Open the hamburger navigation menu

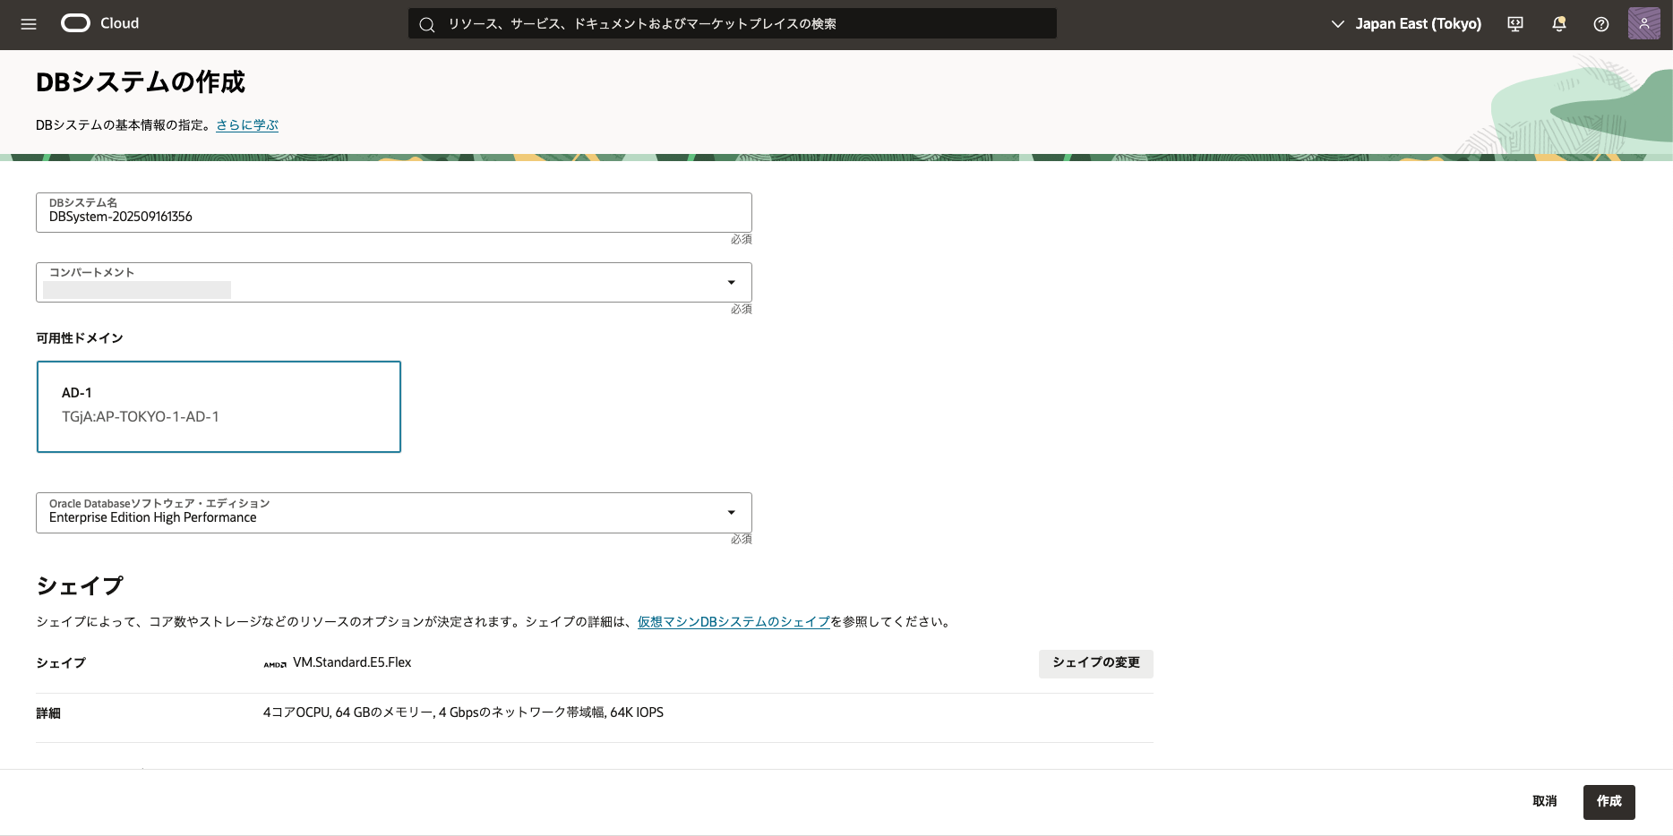(29, 24)
